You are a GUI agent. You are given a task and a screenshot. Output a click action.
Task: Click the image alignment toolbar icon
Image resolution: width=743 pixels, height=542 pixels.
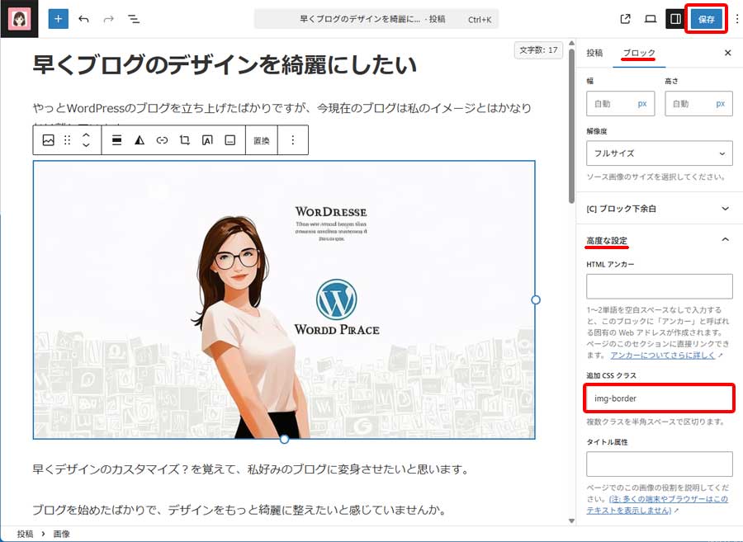pyautogui.click(x=117, y=140)
